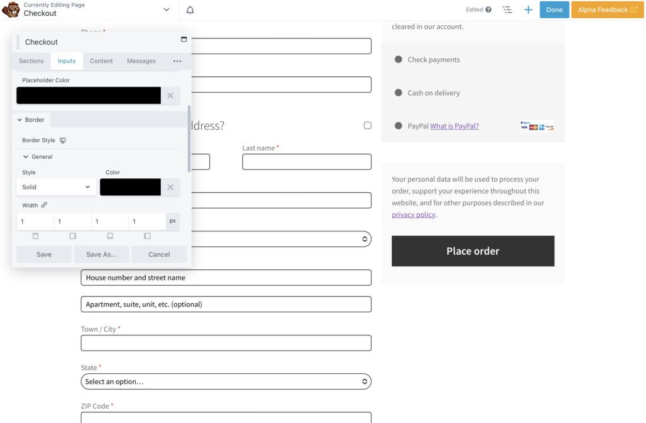
Task: Open the border Style dropdown showing Solid
Action: pos(56,187)
